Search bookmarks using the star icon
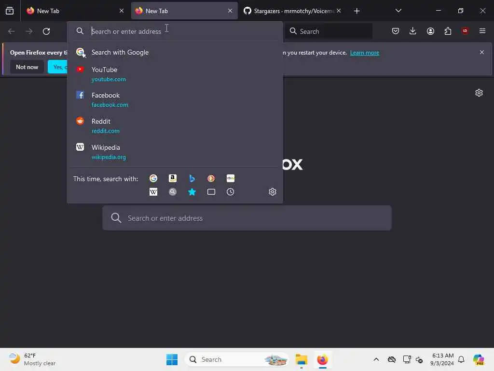494x371 pixels. point(192,192)
